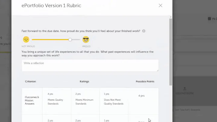217x122 pixels.
Task: Click the Upload Work icon behind the dialog
Action: (185, 89)
